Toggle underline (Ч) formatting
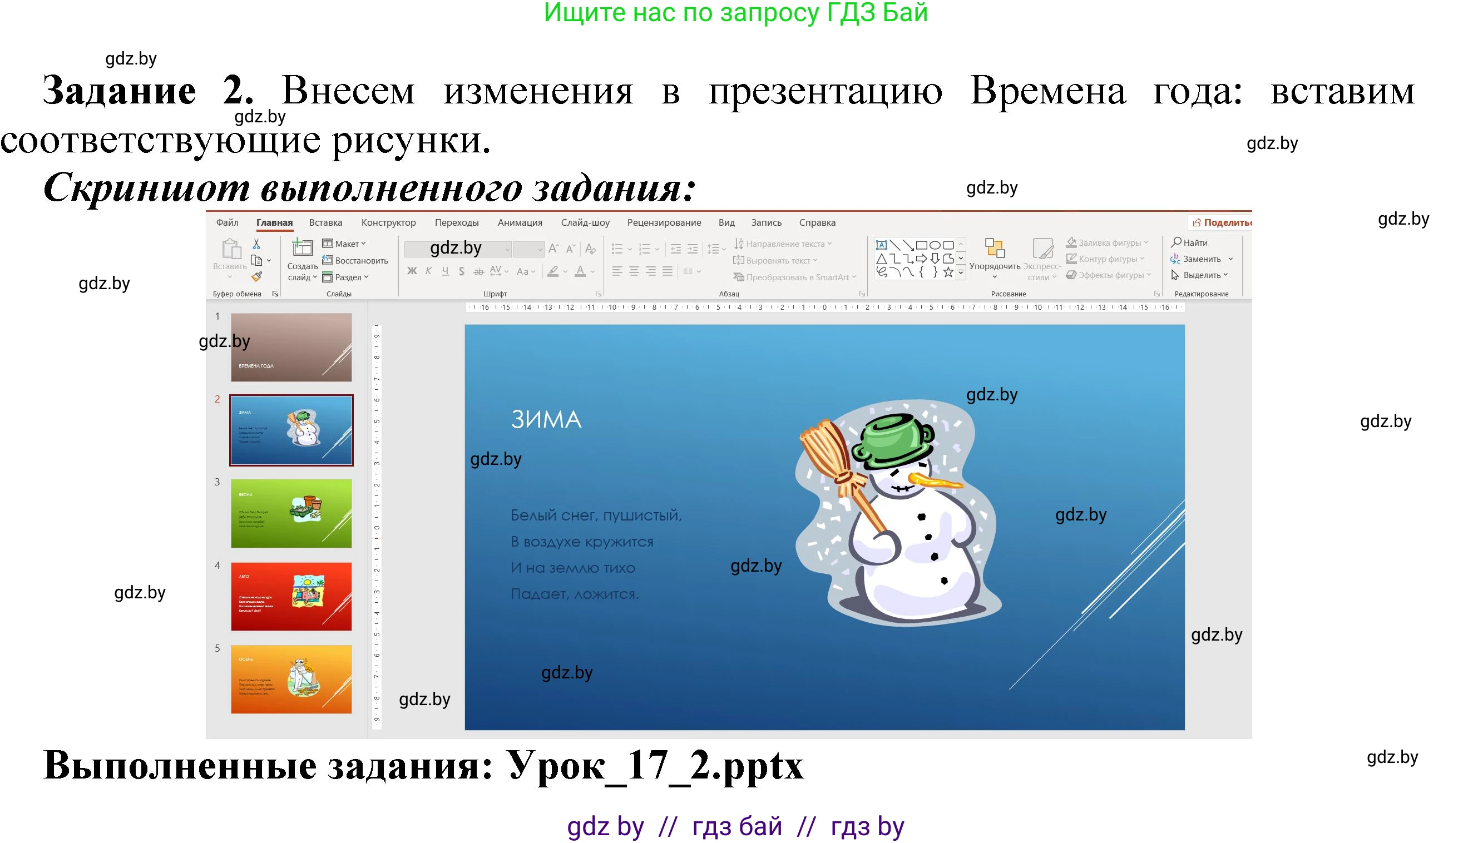The height and width of the screenshot is (843, 1473). tap(445, 271)
